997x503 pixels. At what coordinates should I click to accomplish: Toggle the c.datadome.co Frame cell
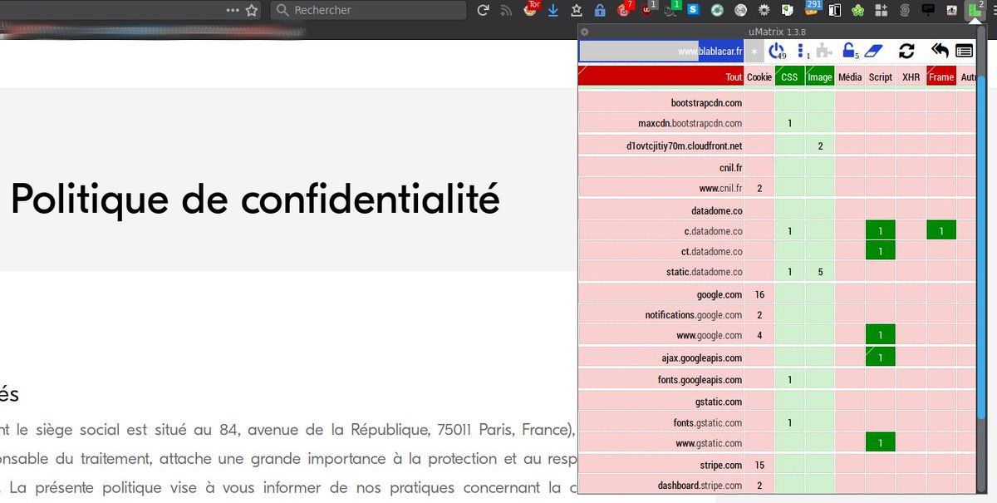(941, 230)
